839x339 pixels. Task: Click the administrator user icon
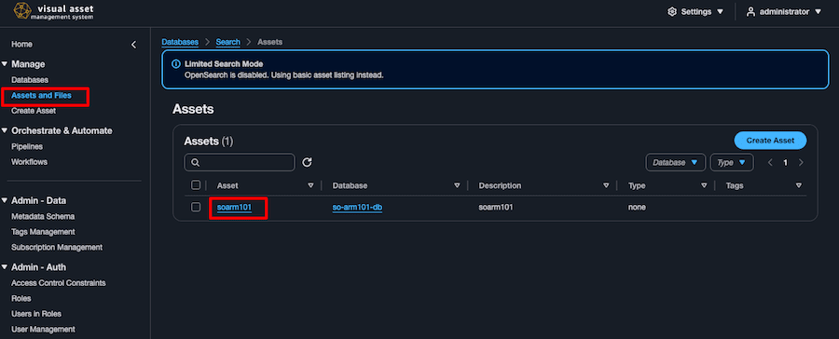pyautogui.click(x=750, y=12)
